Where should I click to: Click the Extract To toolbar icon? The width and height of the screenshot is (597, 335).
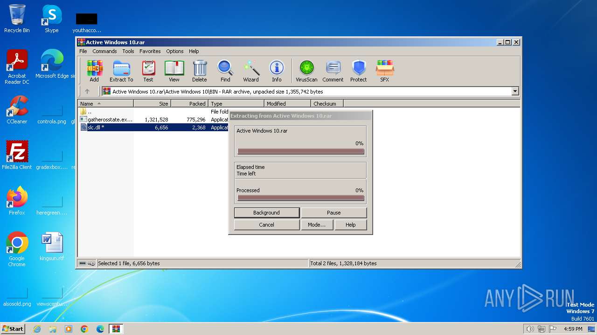pyautogui.click(x=121, y=71)
